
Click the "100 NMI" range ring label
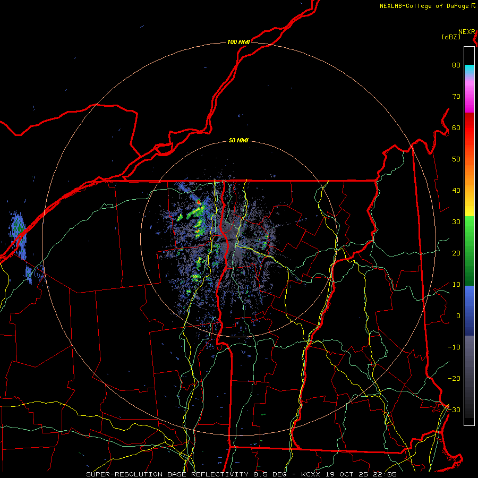(x=238, y=42)
